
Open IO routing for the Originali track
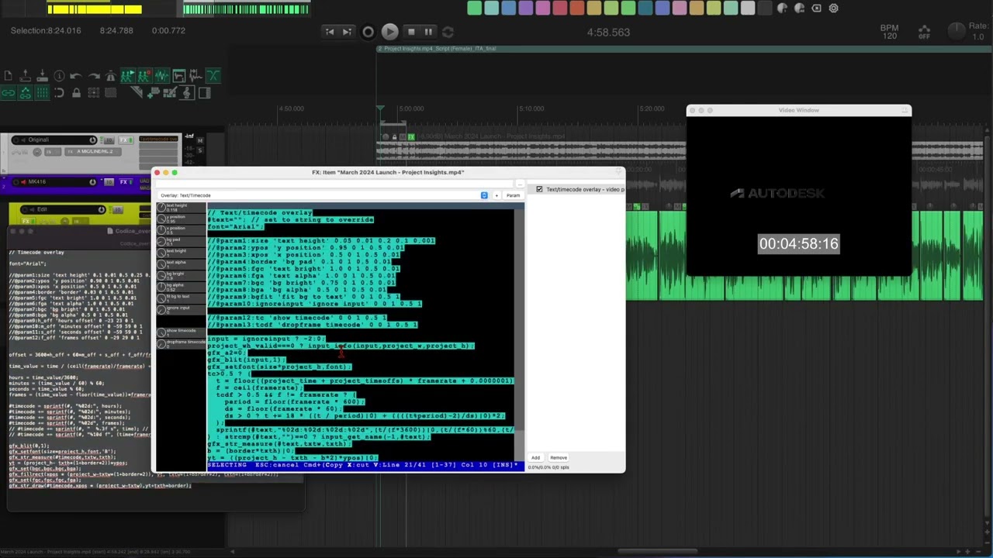(x=109, y=140)
